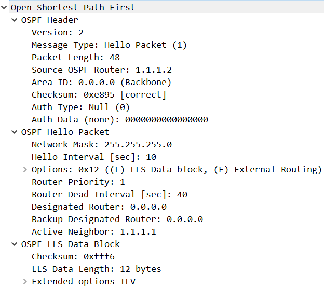Select the Auth Type Null row
This screenshot has height=287, width=324.
(x=80, y=107)
